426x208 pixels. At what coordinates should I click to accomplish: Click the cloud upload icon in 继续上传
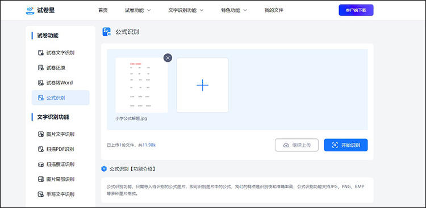coord(286,145)
